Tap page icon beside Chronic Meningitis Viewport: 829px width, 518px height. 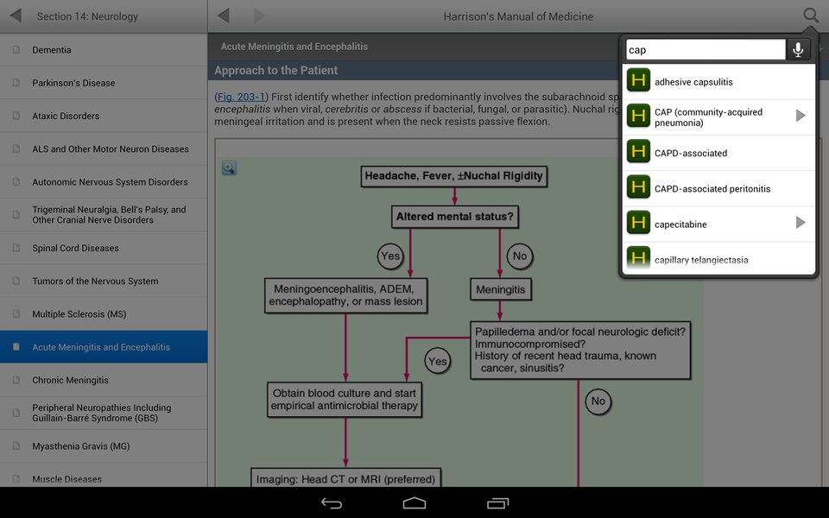click(16, 380)
